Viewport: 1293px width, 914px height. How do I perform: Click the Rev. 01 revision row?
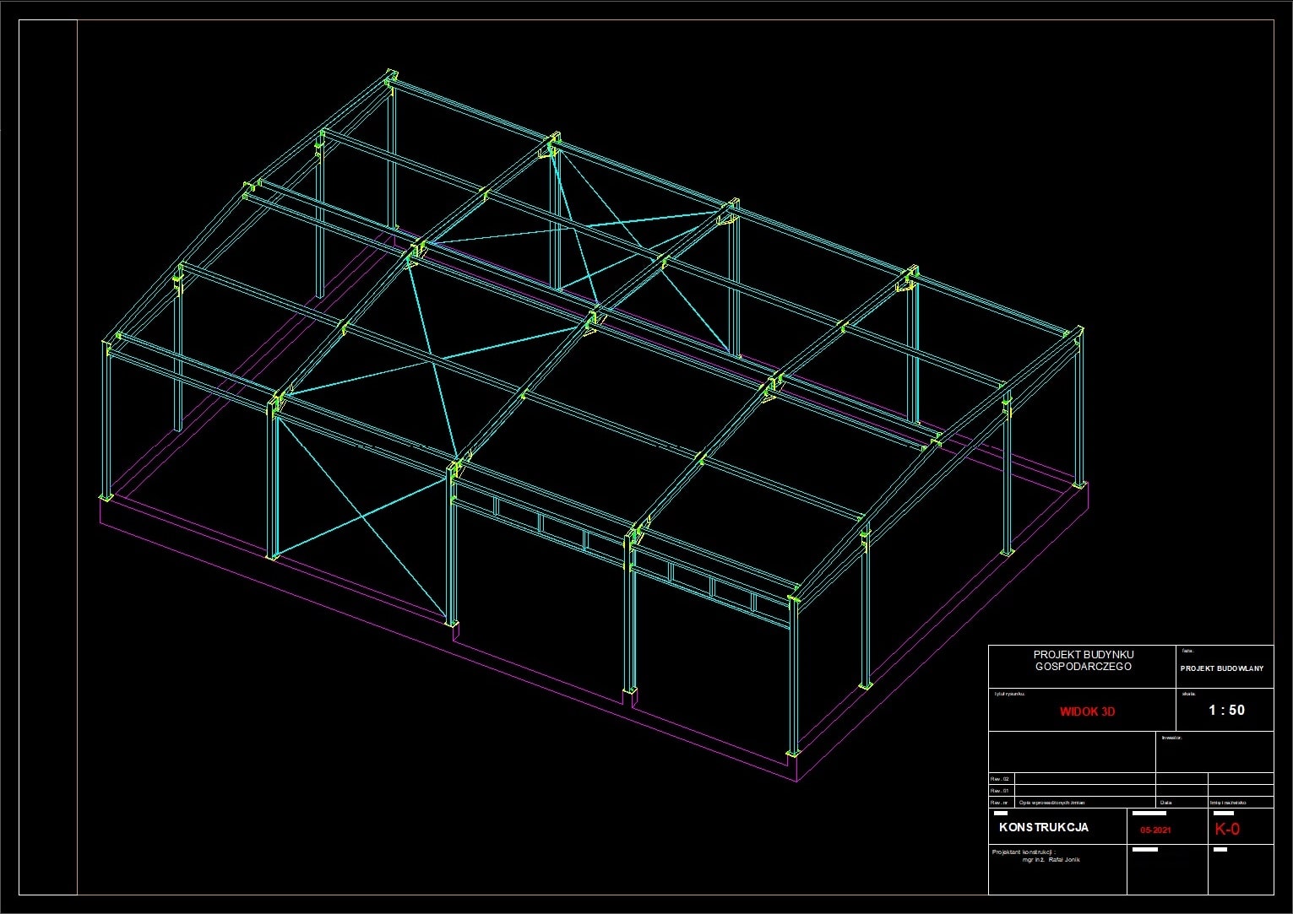1000,791
